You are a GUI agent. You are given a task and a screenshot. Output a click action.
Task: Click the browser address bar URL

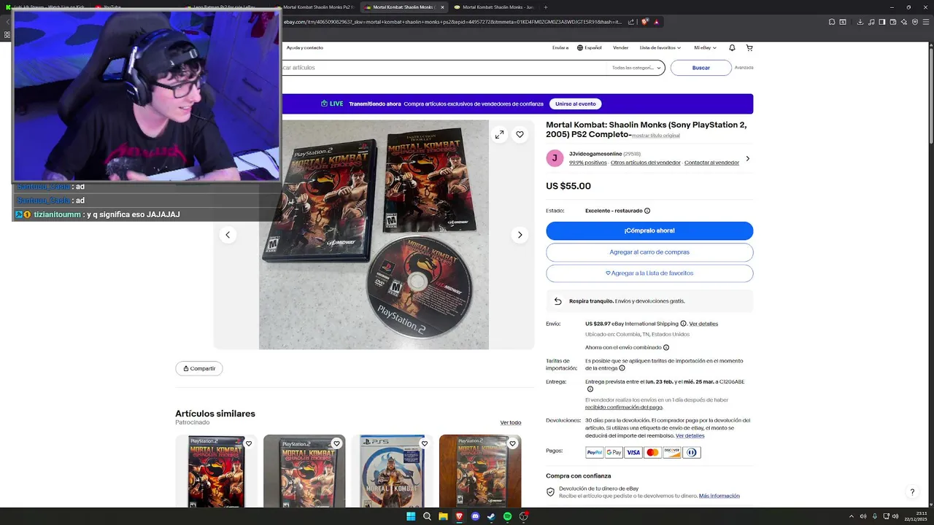[452, 22]
